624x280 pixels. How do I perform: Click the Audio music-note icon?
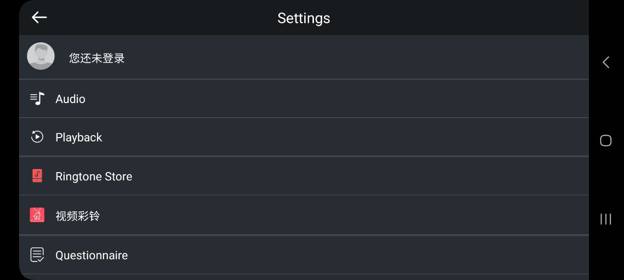pyautogui.click(x=37, y=99)
